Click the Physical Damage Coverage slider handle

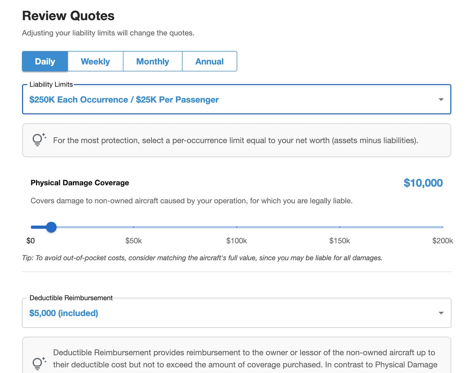(51, 227)
